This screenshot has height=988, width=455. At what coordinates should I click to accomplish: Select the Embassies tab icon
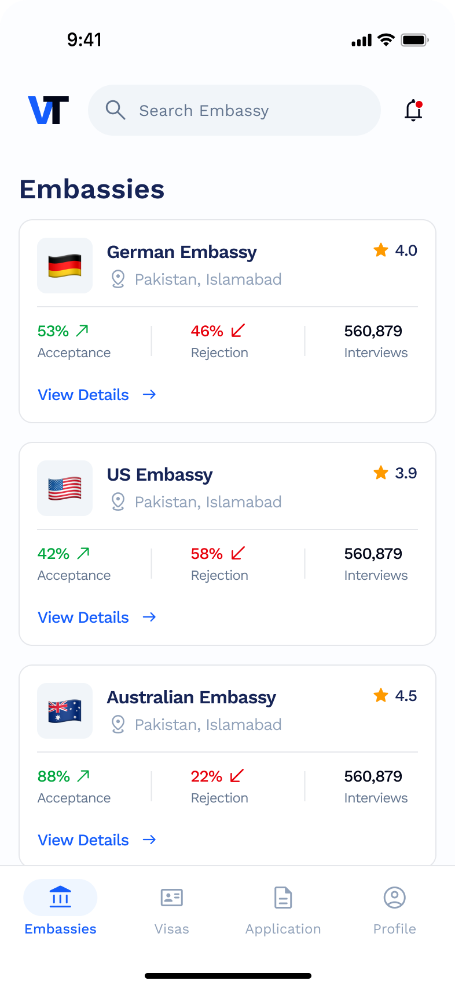60,896
